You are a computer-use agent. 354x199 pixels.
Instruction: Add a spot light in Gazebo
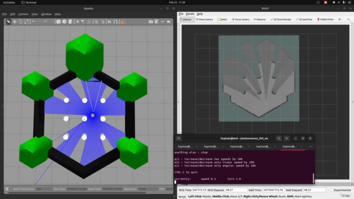[84, 22]
